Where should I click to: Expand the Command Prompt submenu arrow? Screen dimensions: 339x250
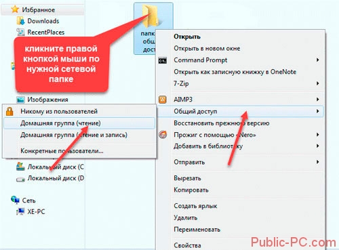pos(317,60)
